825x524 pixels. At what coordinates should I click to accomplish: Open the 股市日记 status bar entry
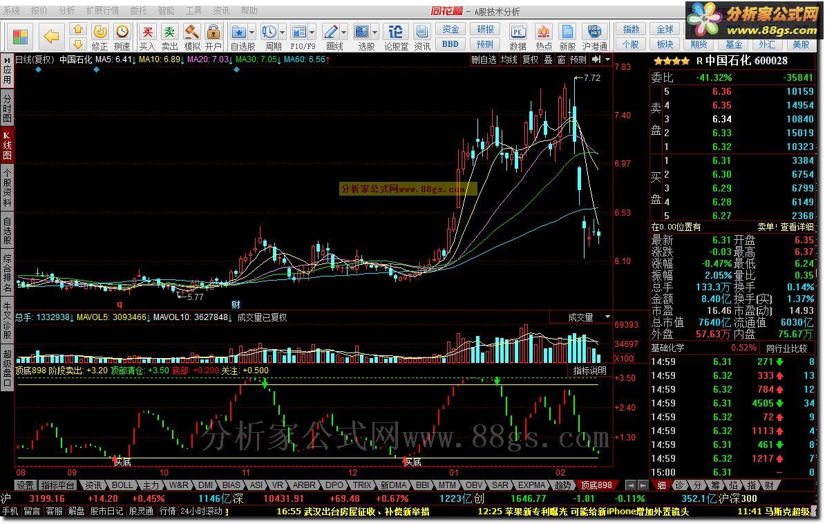pos(107,511)
